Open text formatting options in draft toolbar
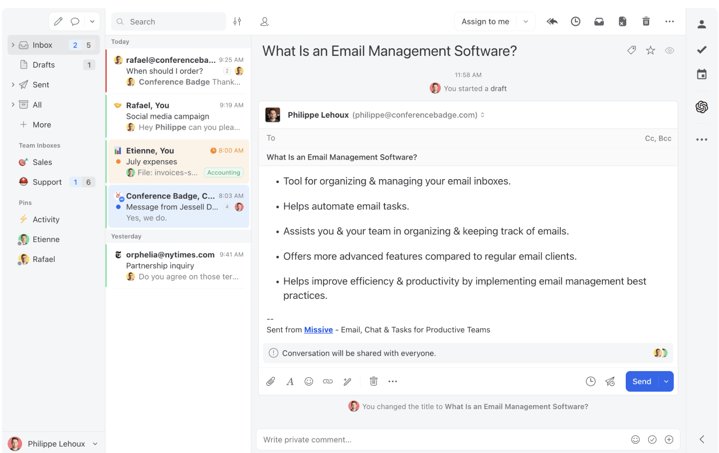Image resolution: width=719 pixels, height=453 pixels. [290, 382]
